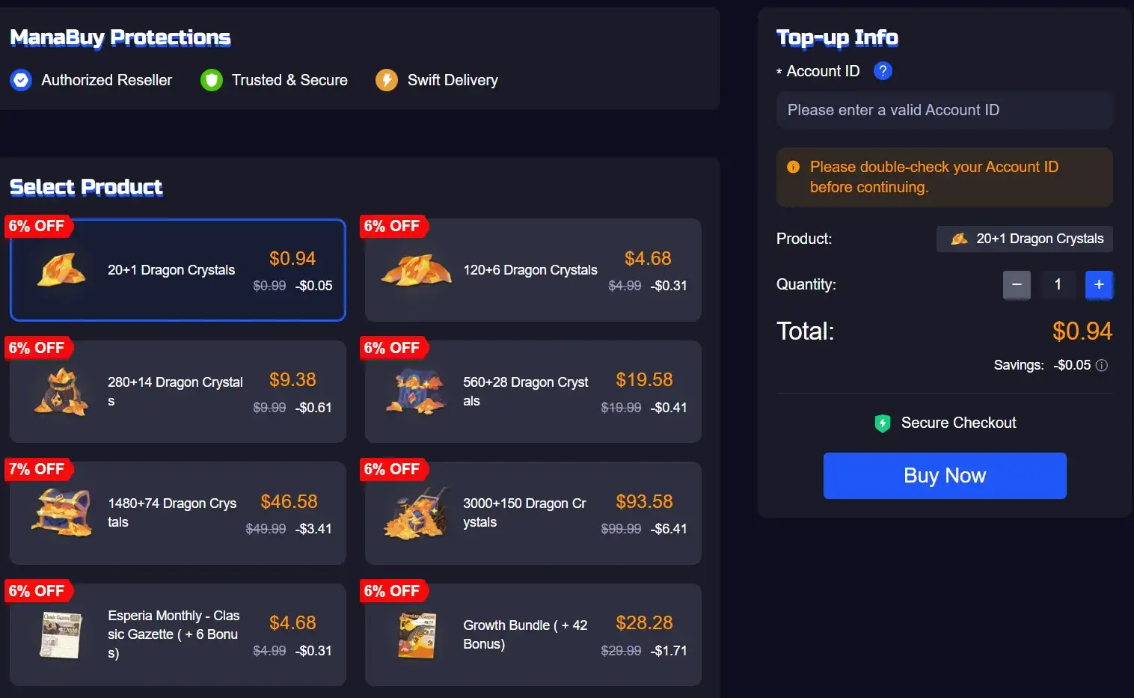Click the Buy Now button
This screenshot has height=698, width=1134.
point(945,476)
